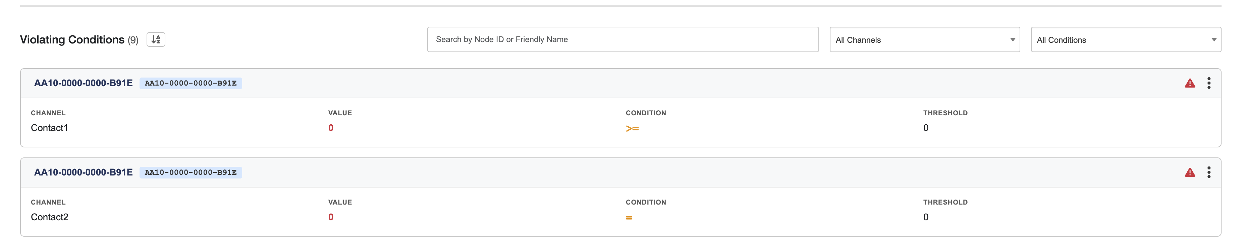Click the sort order icon beside Violating Conditions
This screenshot has width=1241, height=244.
click(156, 39)
